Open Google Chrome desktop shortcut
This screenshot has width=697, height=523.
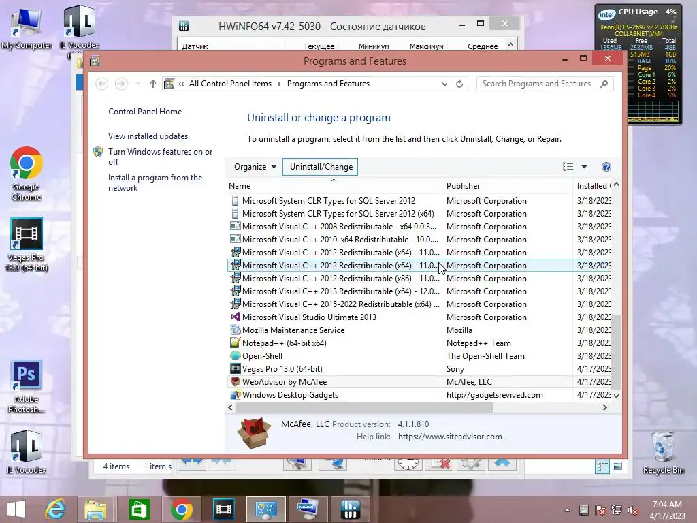[x=27, y=174]
